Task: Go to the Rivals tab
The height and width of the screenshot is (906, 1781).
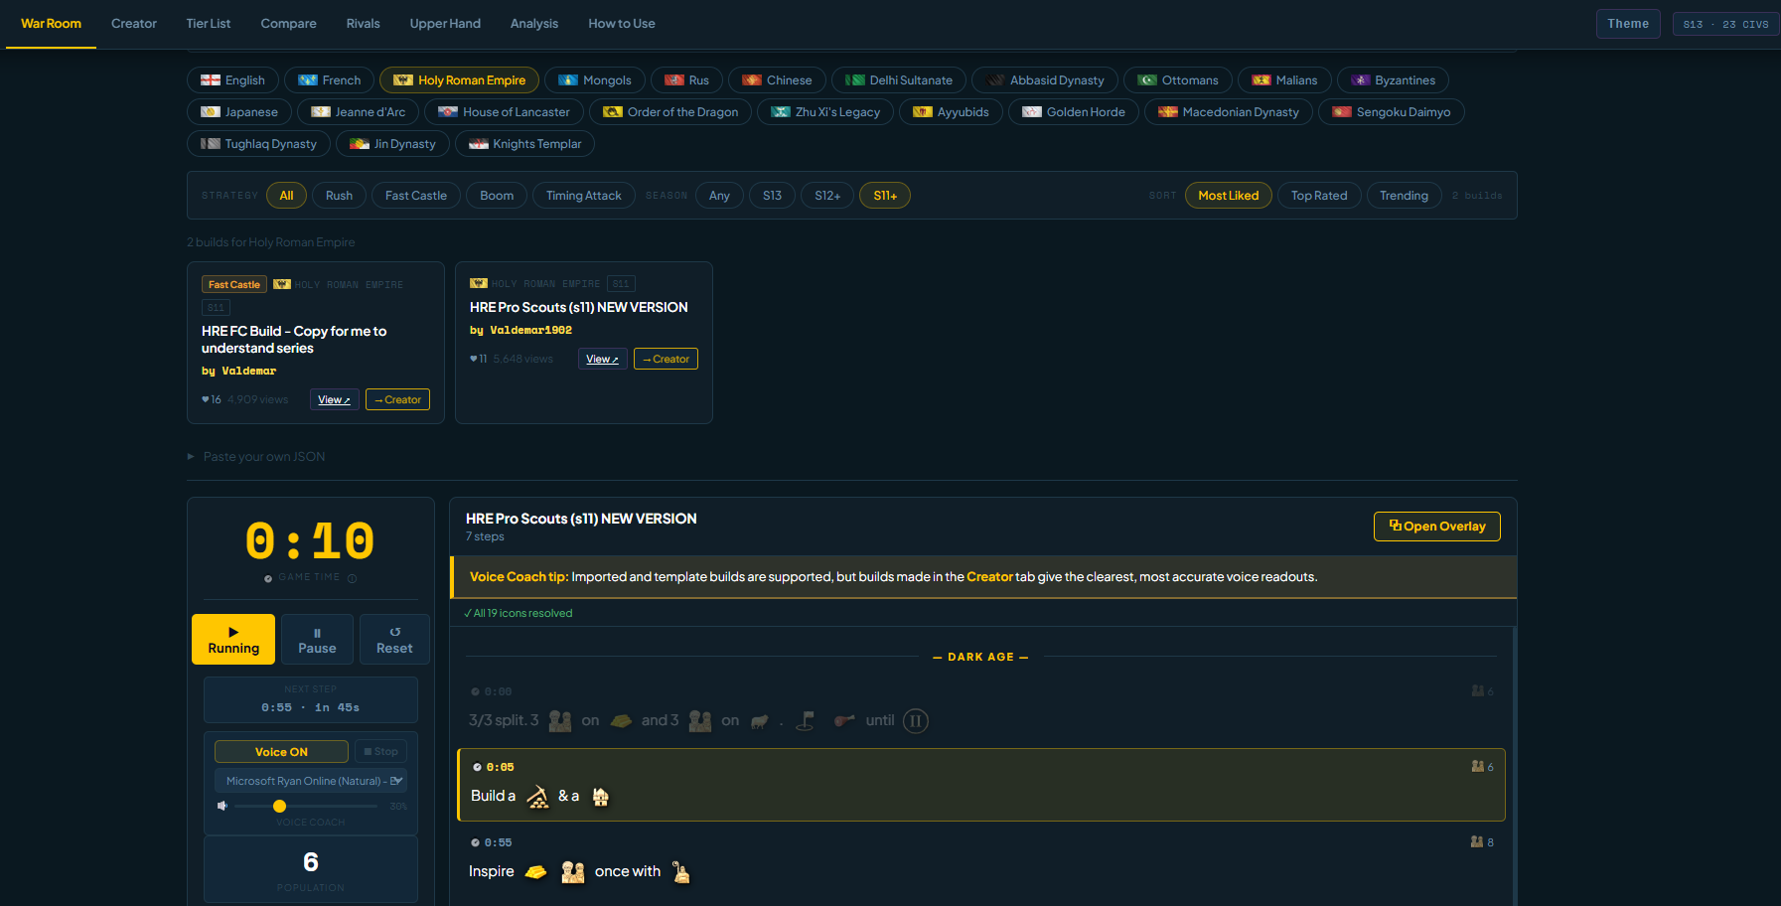Action: 364,24
